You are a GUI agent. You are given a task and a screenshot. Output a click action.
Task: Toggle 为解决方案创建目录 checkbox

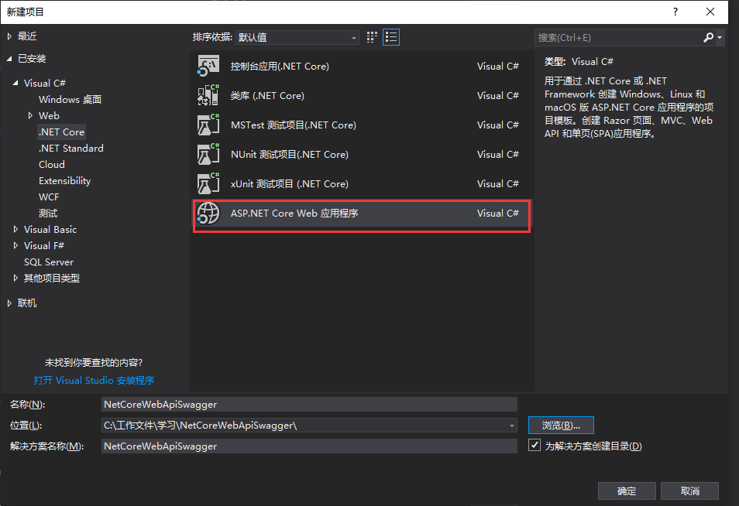tap(534, 445)
